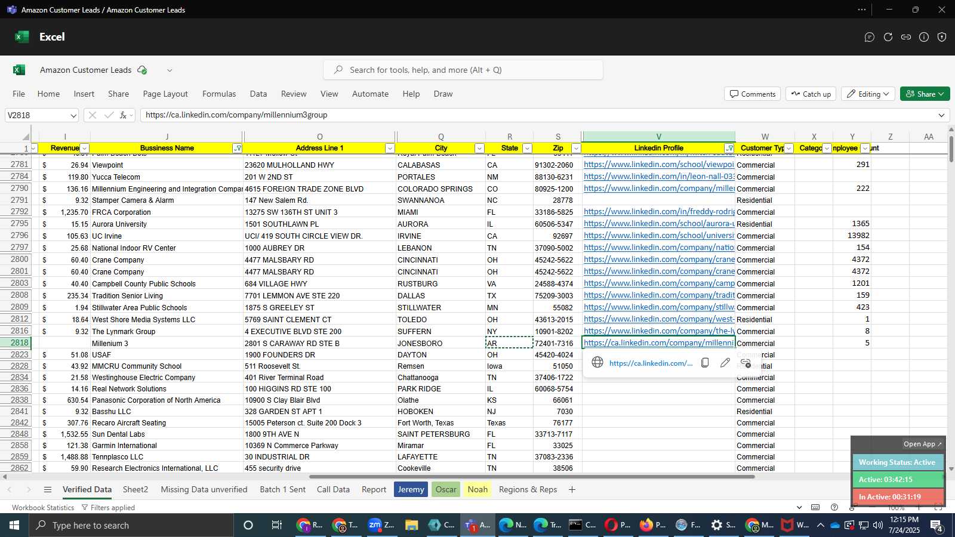
Task: Click the Comments button
Action: 752,94
